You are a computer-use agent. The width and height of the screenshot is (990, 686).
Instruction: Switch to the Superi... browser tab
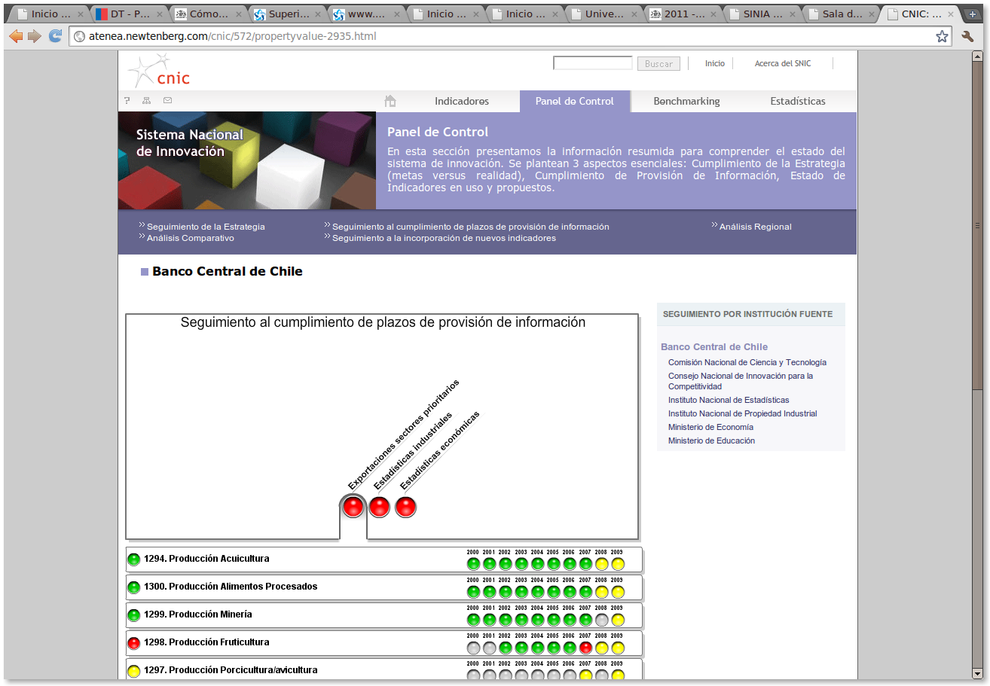tap(289, 14)
